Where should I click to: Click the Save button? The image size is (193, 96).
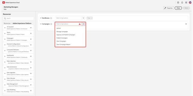tap(186, 8)
